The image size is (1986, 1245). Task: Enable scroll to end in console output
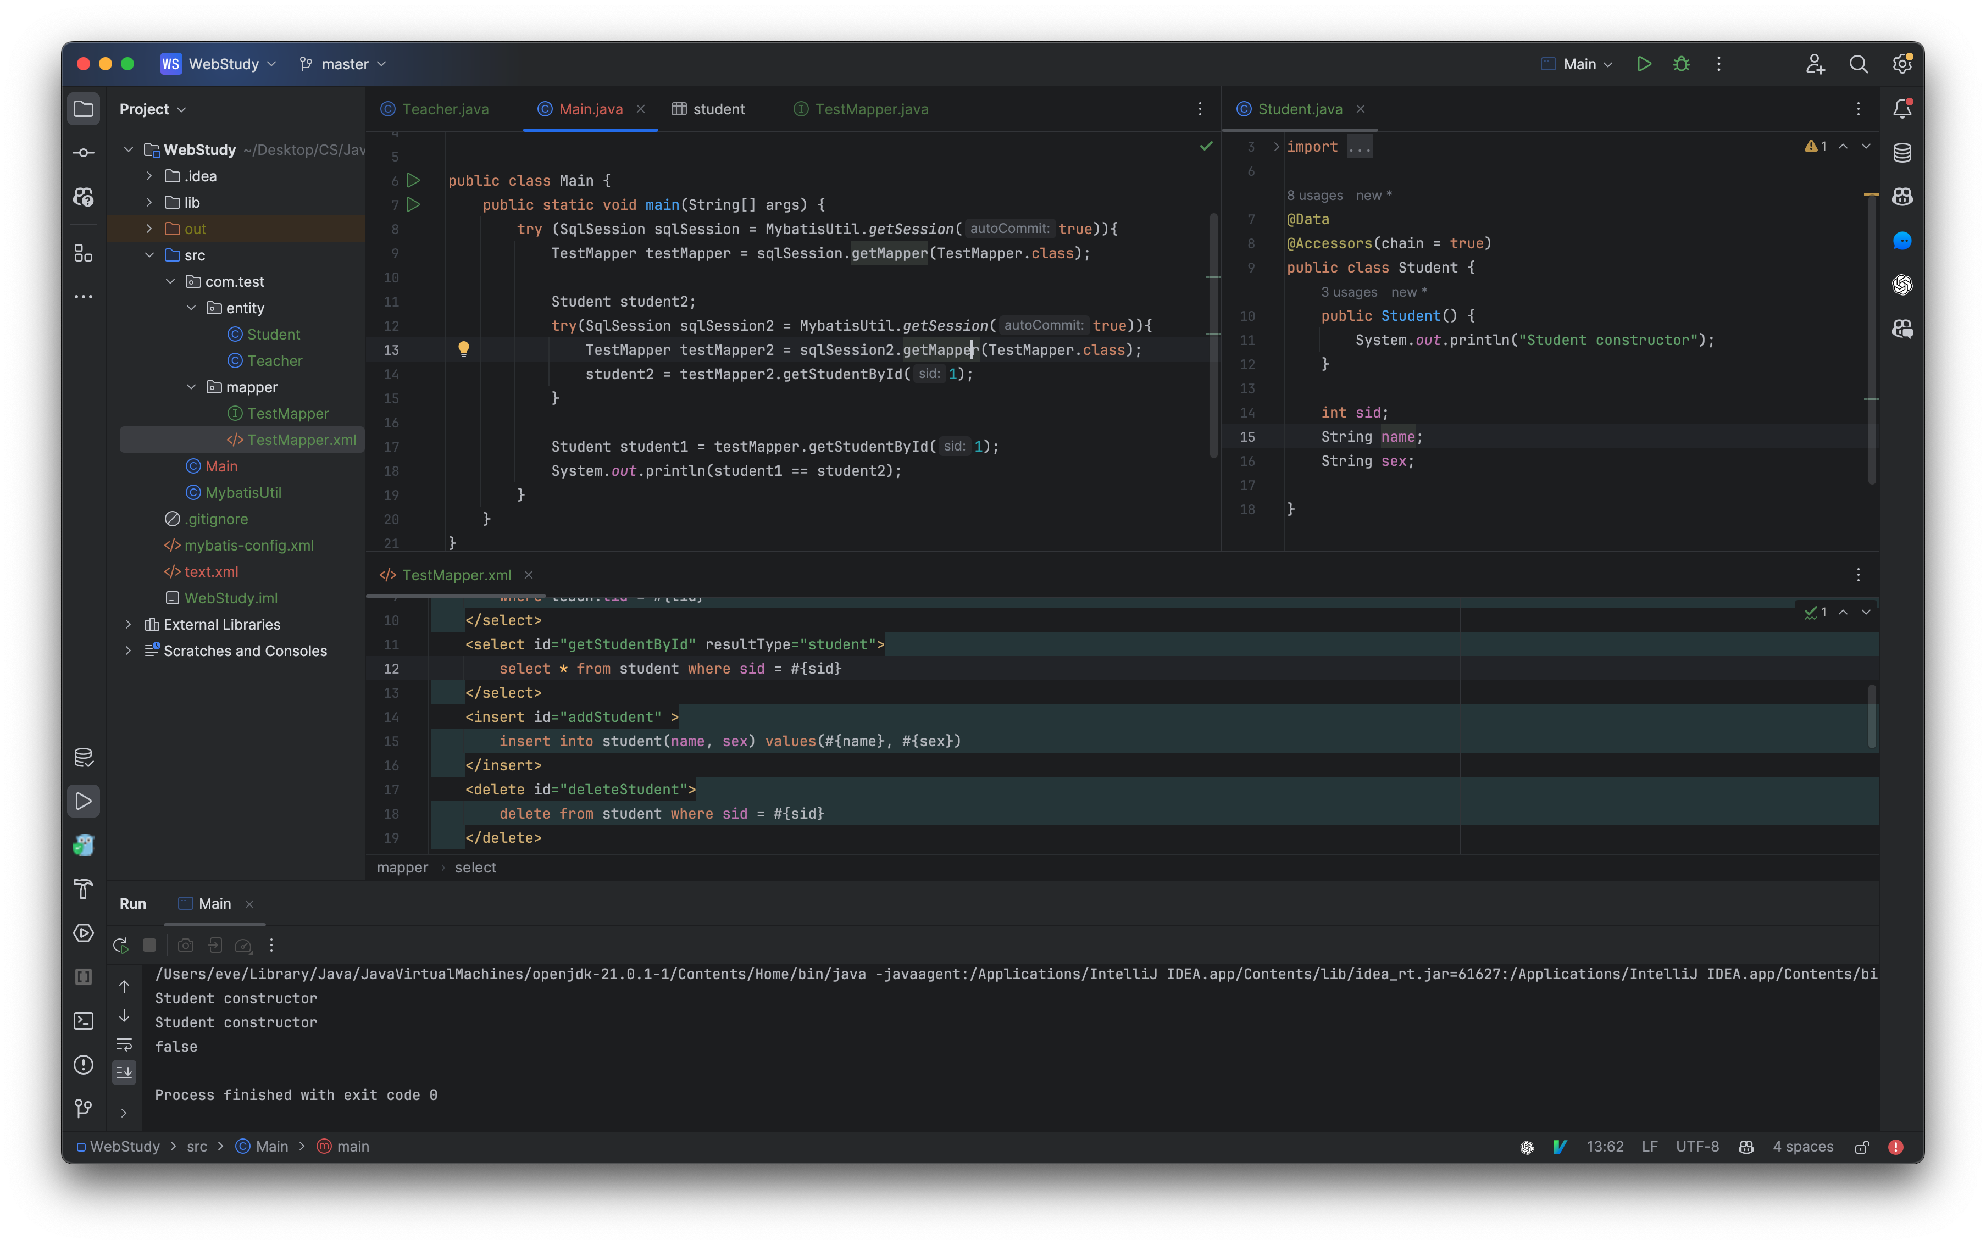pos(124,1072)
